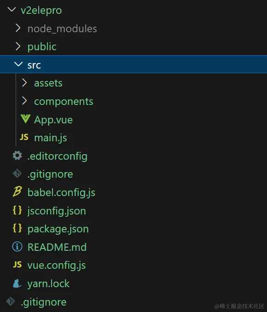
Task: Collapse the v2elepro root folder chevron
Action: point(12,9)
